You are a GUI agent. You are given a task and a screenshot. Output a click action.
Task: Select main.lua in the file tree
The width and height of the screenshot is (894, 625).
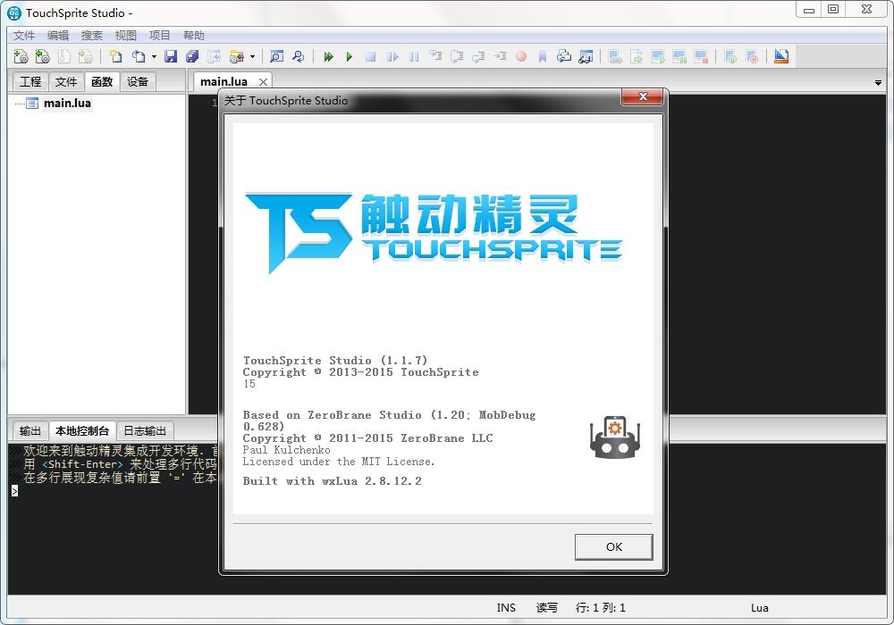(67, 103)
